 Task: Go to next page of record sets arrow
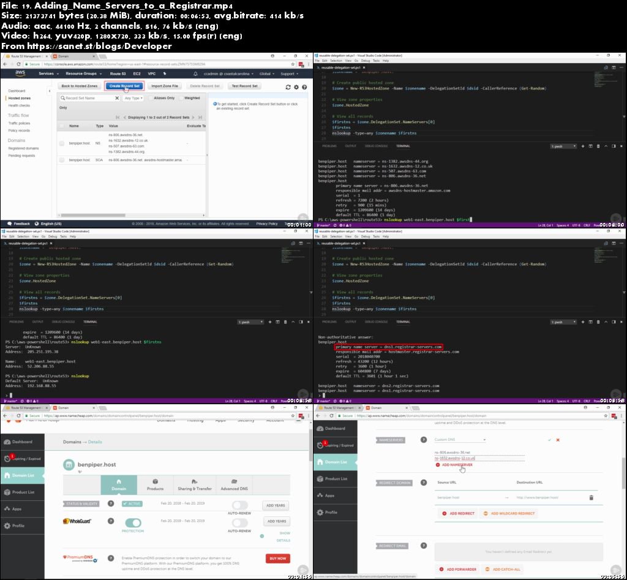pos(193,118)
